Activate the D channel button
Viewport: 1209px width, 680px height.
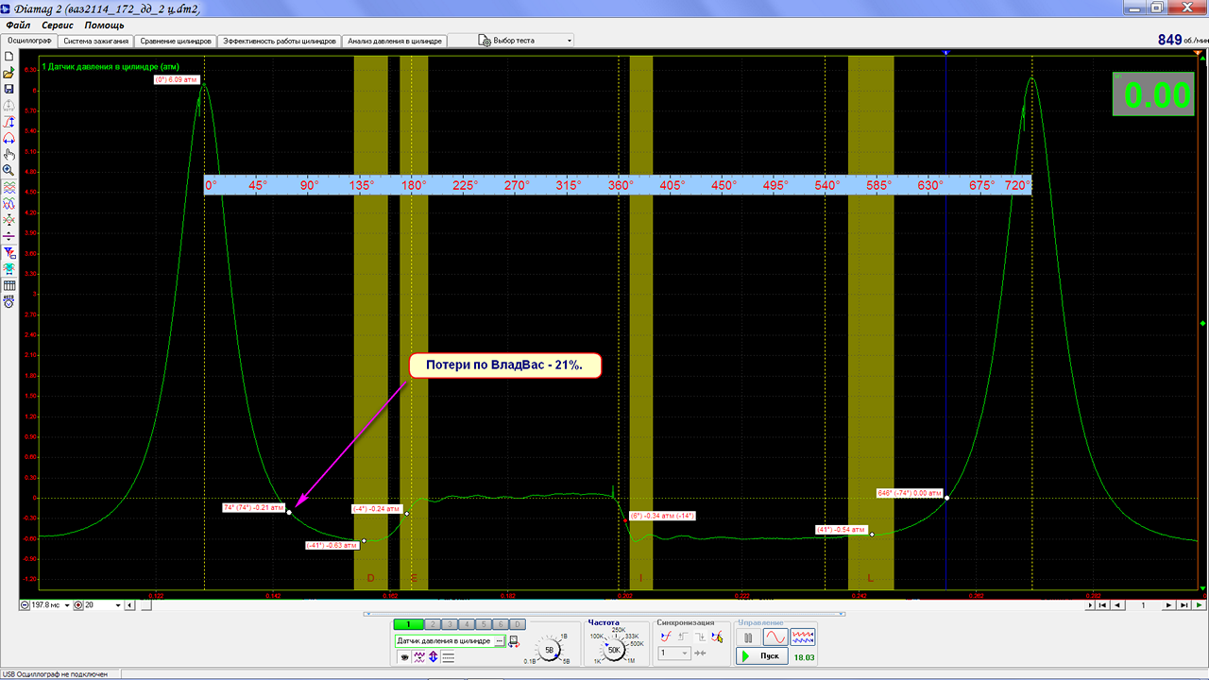[518, 623]
